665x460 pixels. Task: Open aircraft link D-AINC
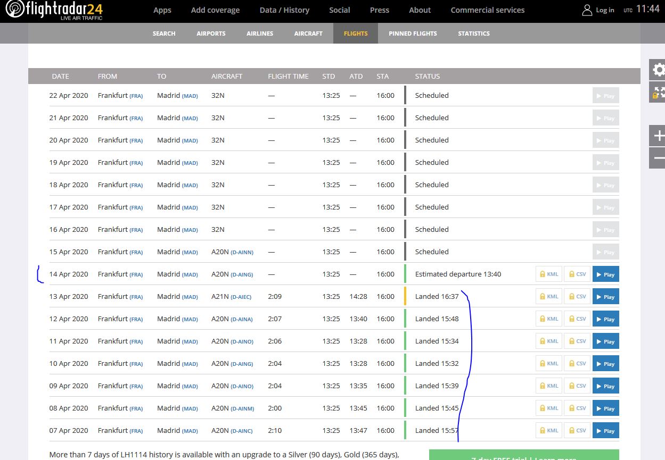[242, 431]
